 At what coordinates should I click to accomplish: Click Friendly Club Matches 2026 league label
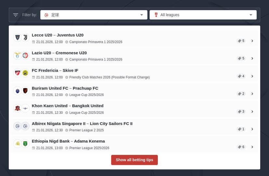pyautogui.click(x=109, y=77)
